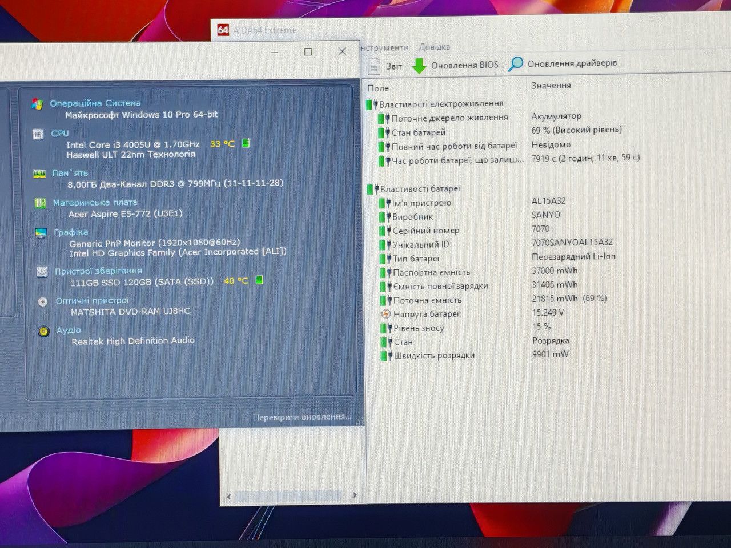
Task: Click the green CPU temperature indicator square
Action: (x=246, y=143)
